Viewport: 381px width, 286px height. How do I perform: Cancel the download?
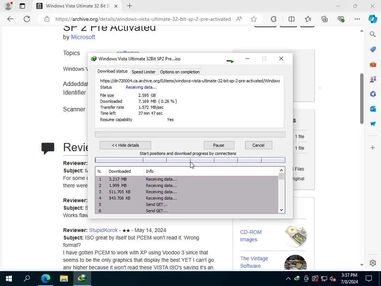pos(258,145)
